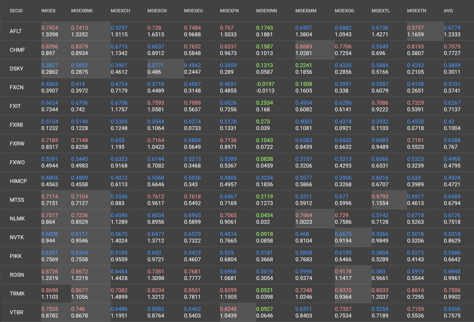Image resolution: width=474 pixels, height=322 pixels.
Task: Click value 0.7593 in FXIT MOEXCN cell
Action: (x=155, y=103)
